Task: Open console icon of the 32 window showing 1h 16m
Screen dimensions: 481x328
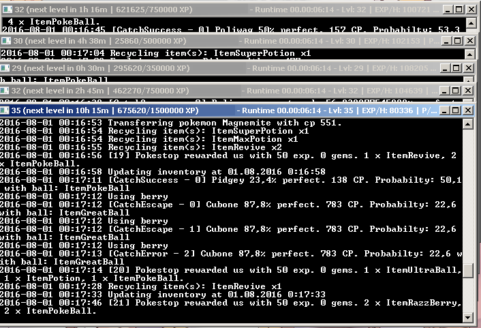Action: 7,10
